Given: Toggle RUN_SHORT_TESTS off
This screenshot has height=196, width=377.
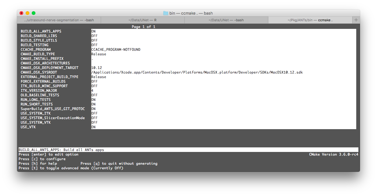Looking at the screenshot, I should [93, 104].
